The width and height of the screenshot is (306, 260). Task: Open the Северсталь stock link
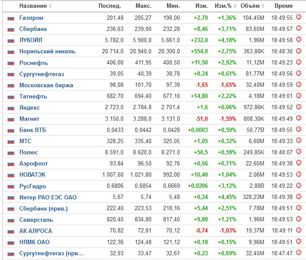pyautogui.click(x=36, y=220)
